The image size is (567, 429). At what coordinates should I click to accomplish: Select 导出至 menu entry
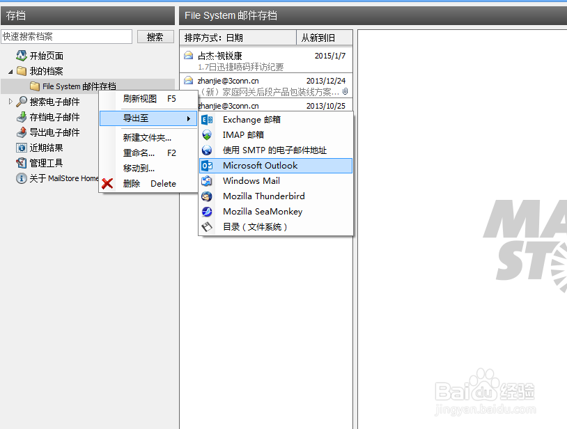tap(148, 118)
